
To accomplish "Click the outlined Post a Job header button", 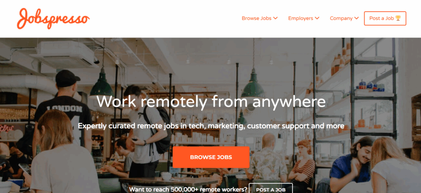I will pos(385,18).
